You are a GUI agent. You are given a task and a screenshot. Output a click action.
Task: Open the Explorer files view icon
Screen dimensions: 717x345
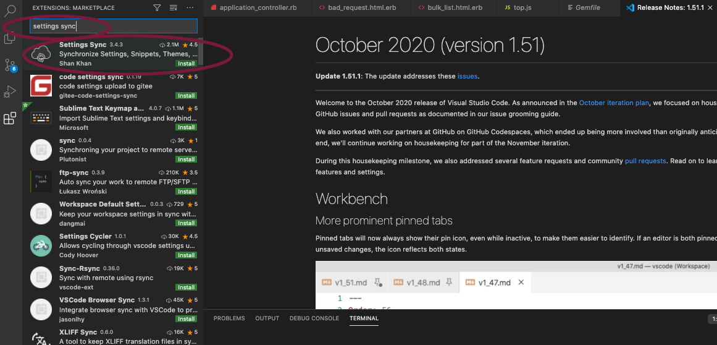coord(10,38)
